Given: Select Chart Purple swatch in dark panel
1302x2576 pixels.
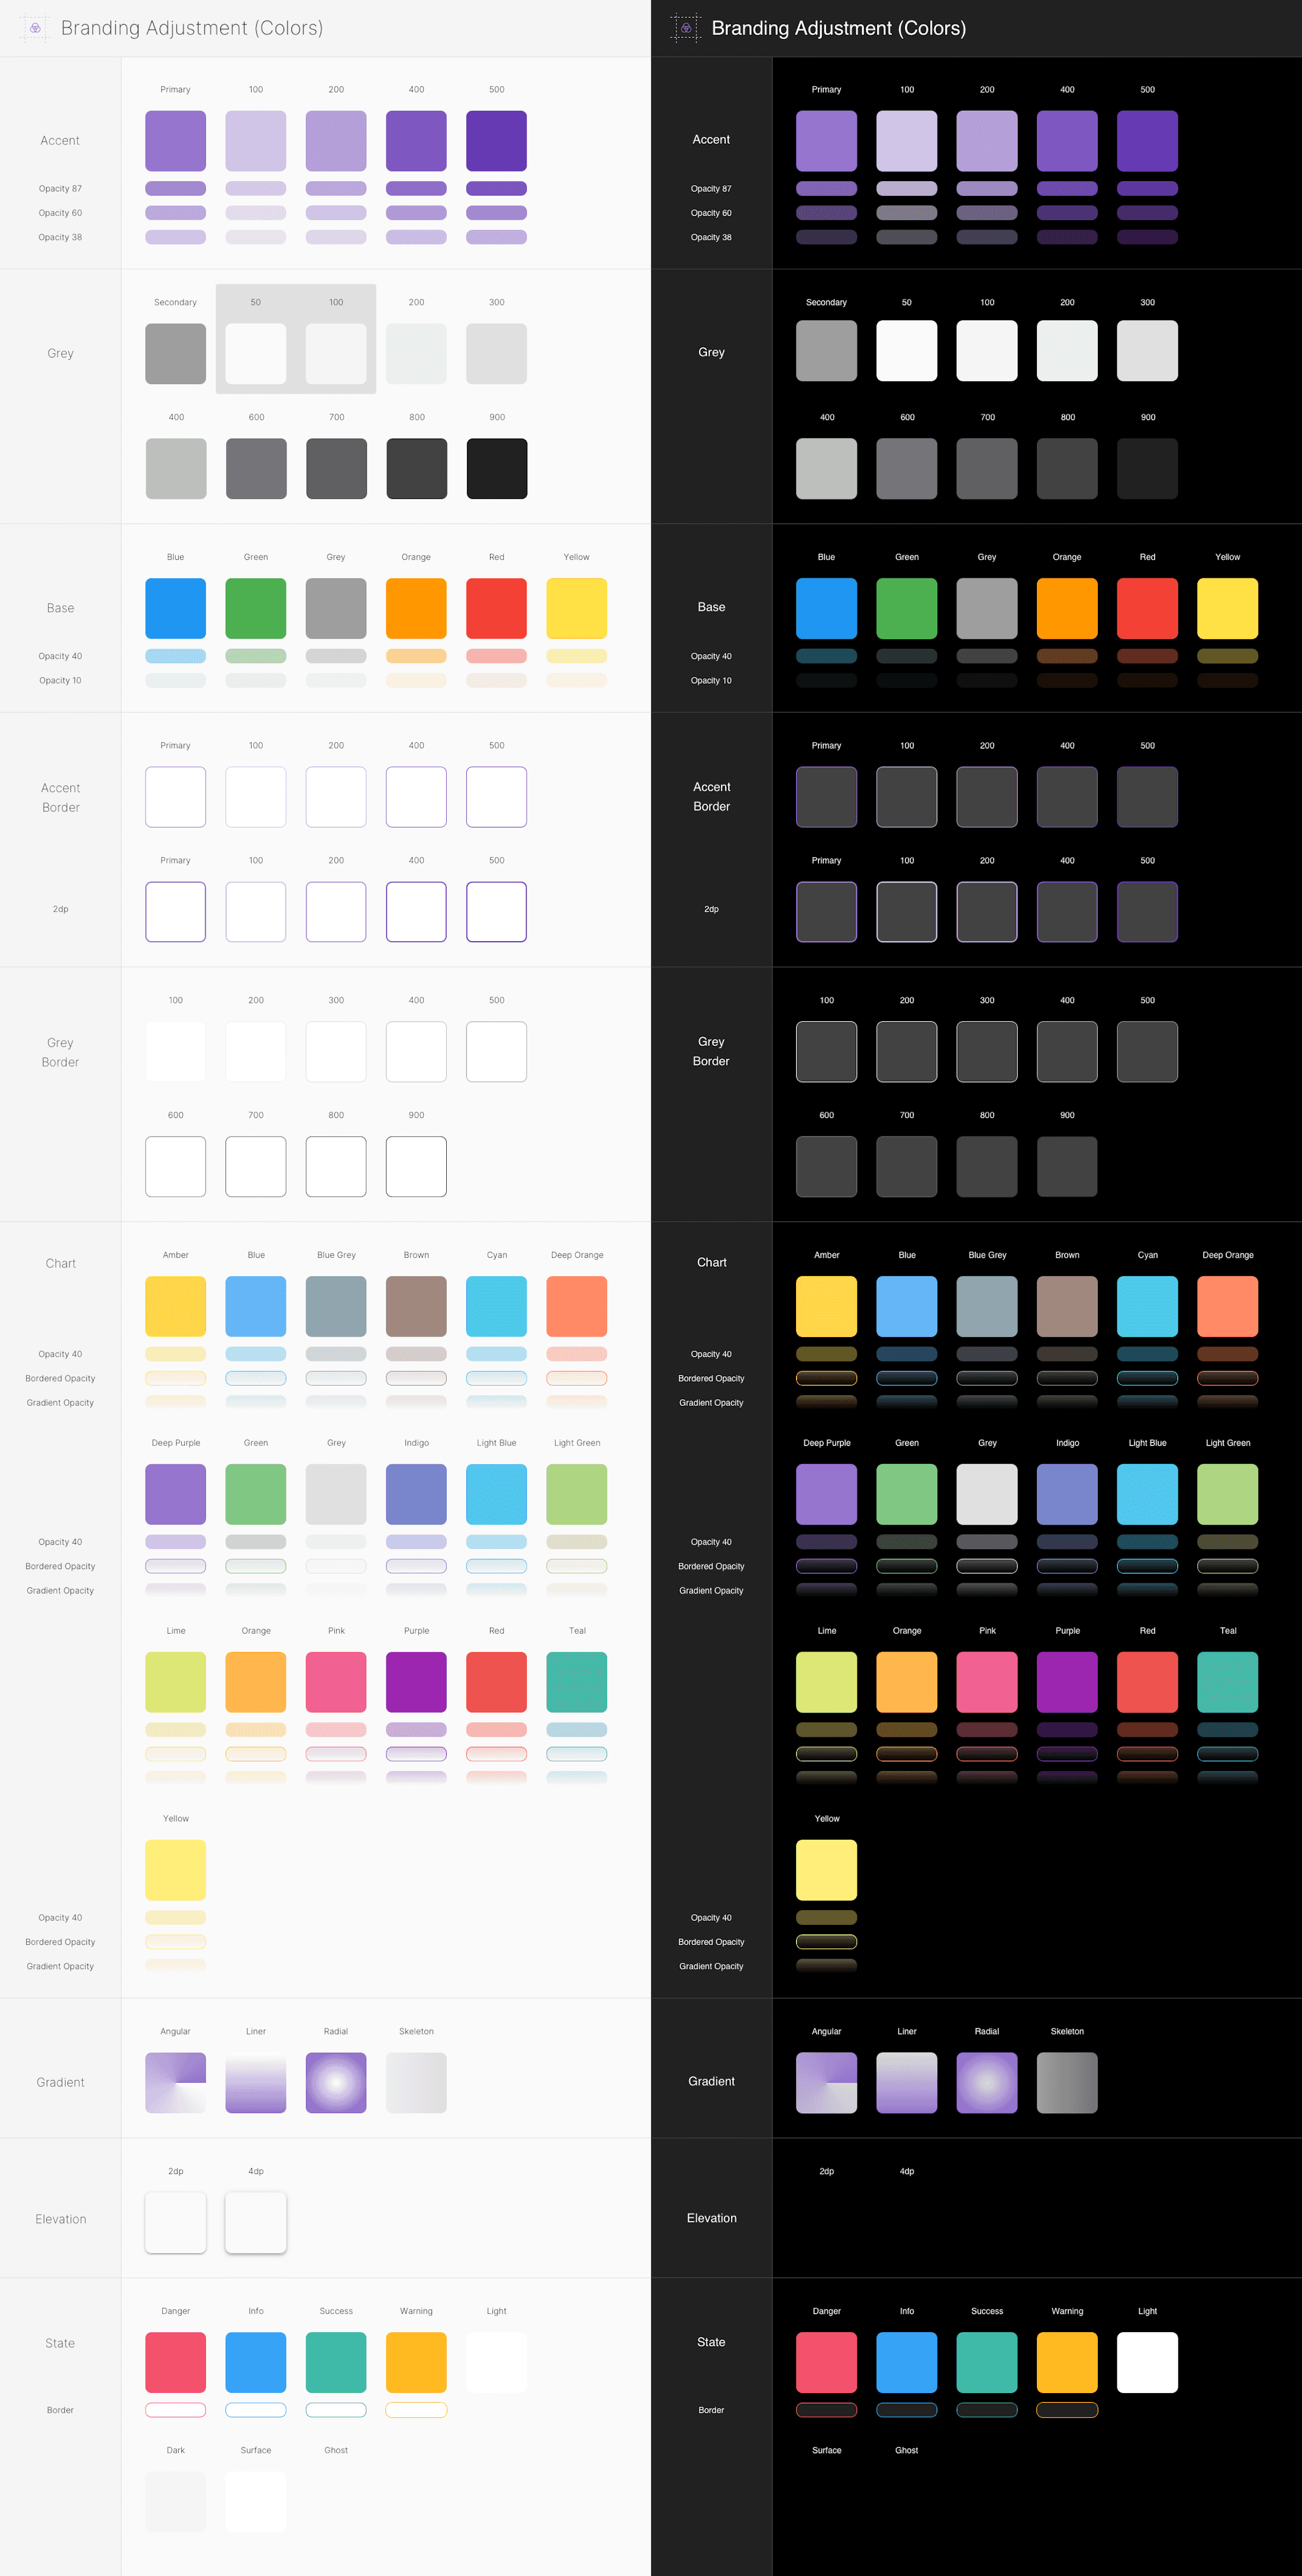Looking at the screenshot, I should (x=1067, y=1682).
